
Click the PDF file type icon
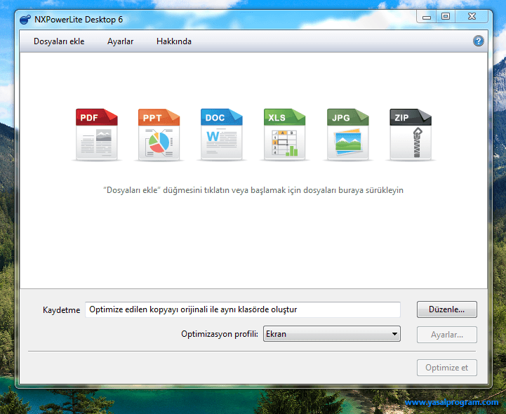click(x=97, y=135)
